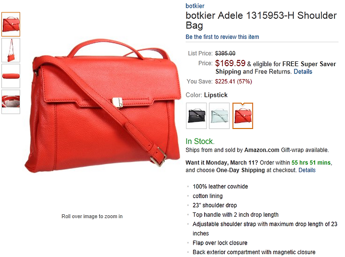Image resolution: width=345 pixels, height=257 pixels.
Task: Open Details link beside Free Returns
Action: coord(303,71)
